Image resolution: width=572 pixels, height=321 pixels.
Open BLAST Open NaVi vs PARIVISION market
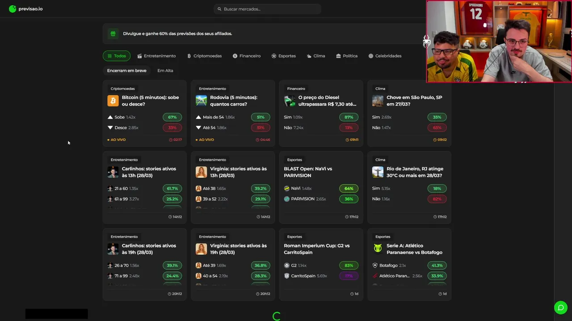[x=308, y=172]
